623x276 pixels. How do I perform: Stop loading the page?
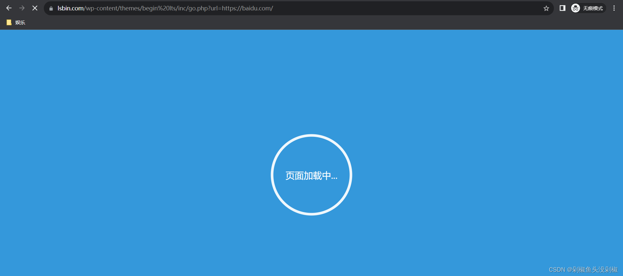(35, 8)
